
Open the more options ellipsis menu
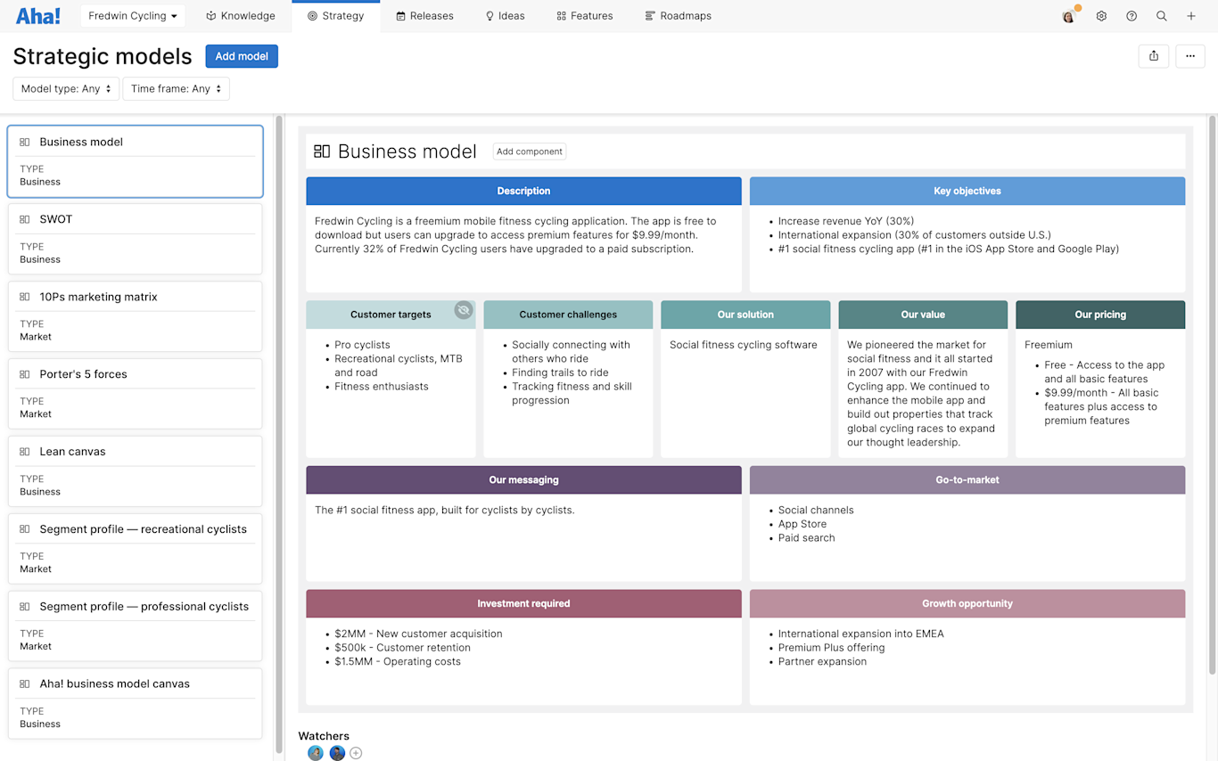click(1189, 55)
